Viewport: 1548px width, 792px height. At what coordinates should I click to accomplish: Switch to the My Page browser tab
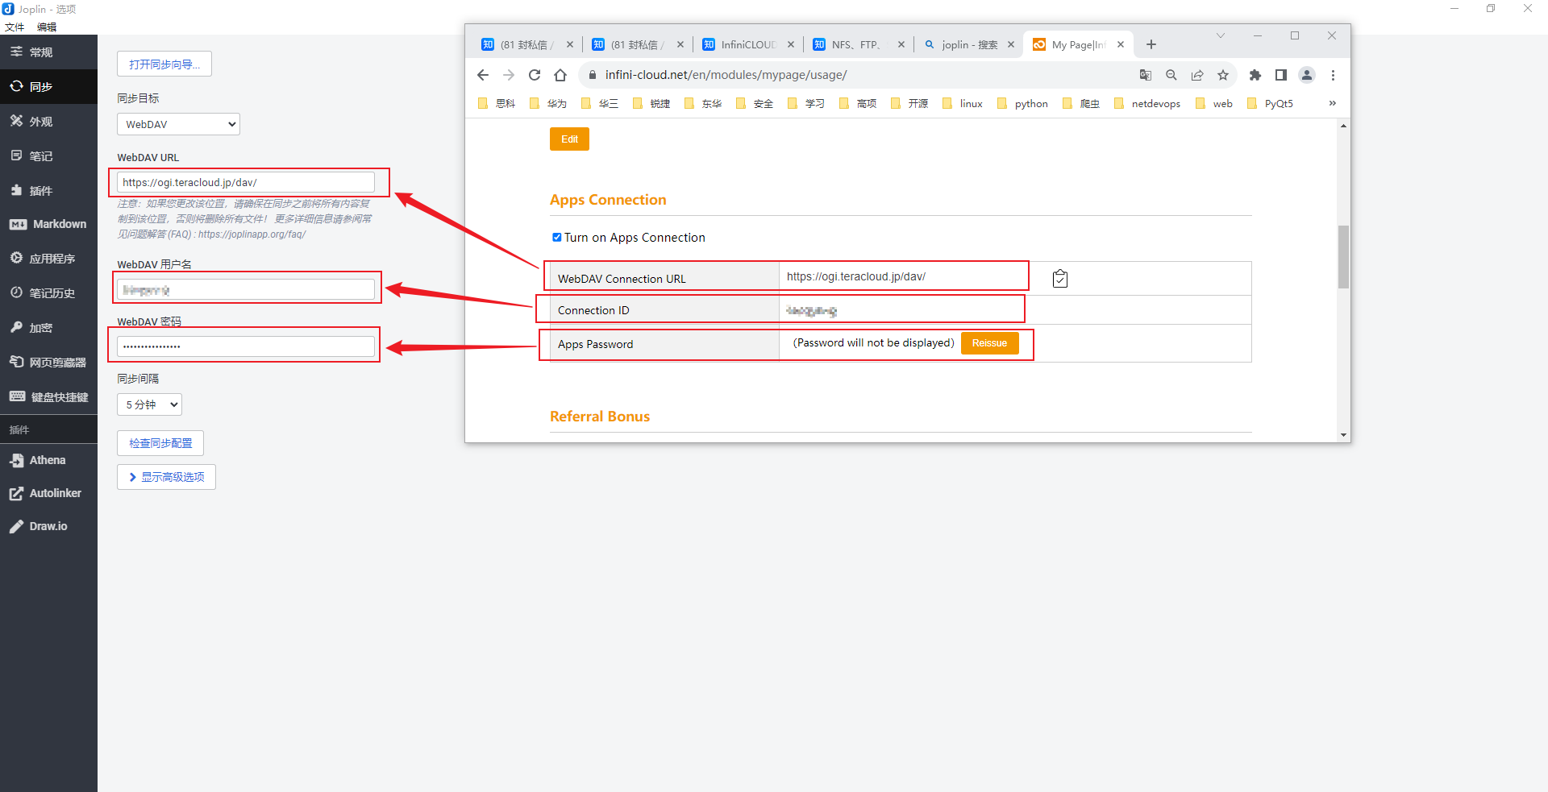click(x=1078, y=44)
